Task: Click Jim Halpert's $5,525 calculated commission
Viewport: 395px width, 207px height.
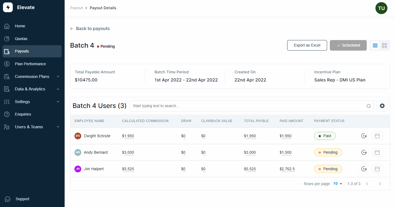Action: point(128,169)
